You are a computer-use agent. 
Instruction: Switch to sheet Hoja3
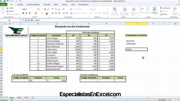point(26,97)
